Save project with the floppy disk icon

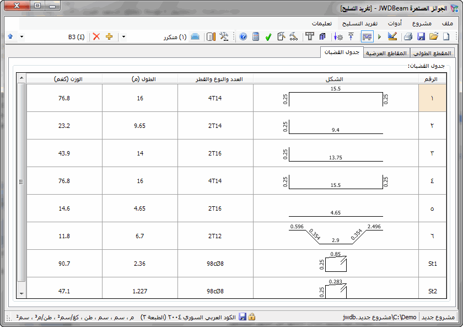point(421,36)
